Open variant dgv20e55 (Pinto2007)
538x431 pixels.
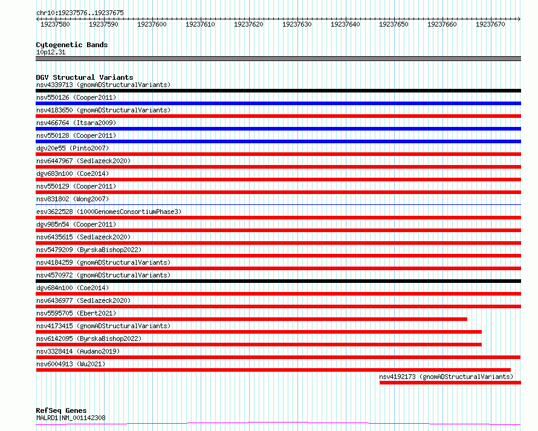coord(73,148)
